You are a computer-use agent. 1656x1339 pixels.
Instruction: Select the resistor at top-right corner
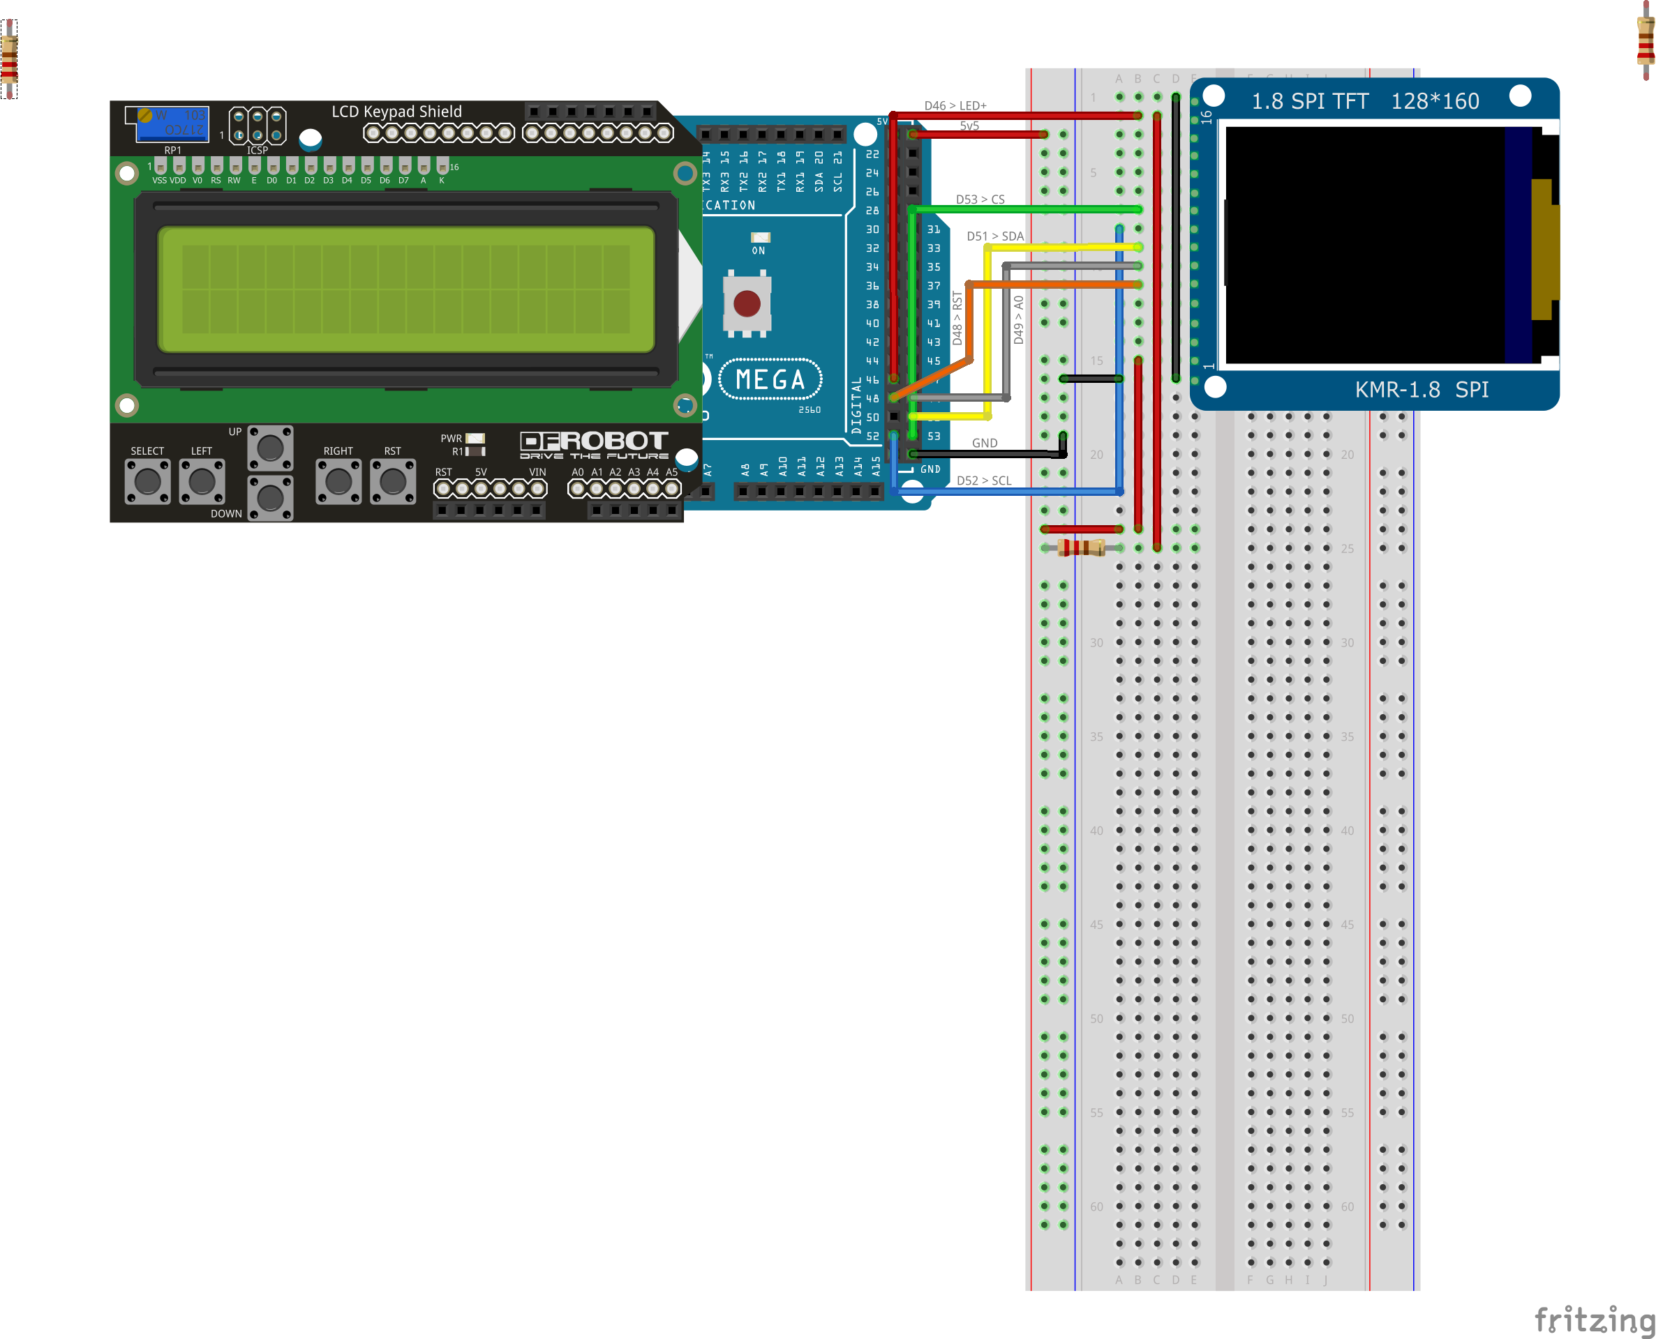(1646, 40)
